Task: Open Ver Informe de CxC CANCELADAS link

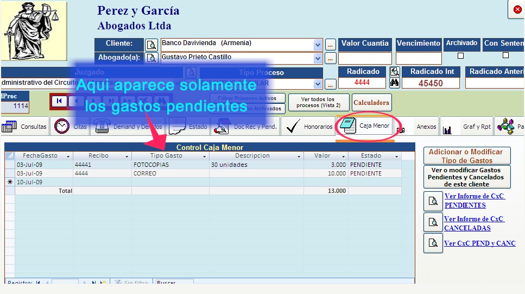Action: (x=474, y=223)
